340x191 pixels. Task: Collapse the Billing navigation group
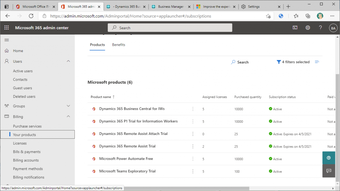(x=68, y=116)
